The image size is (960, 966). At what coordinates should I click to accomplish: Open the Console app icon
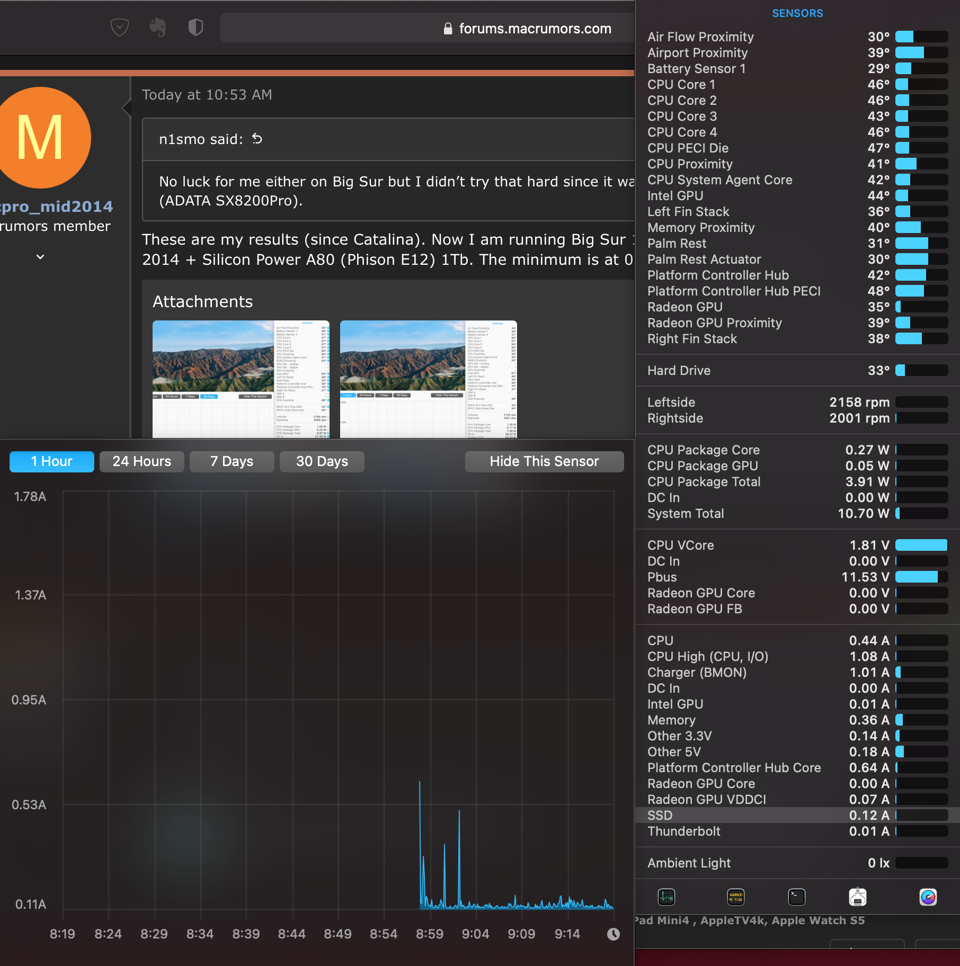[x=736, y=897]
